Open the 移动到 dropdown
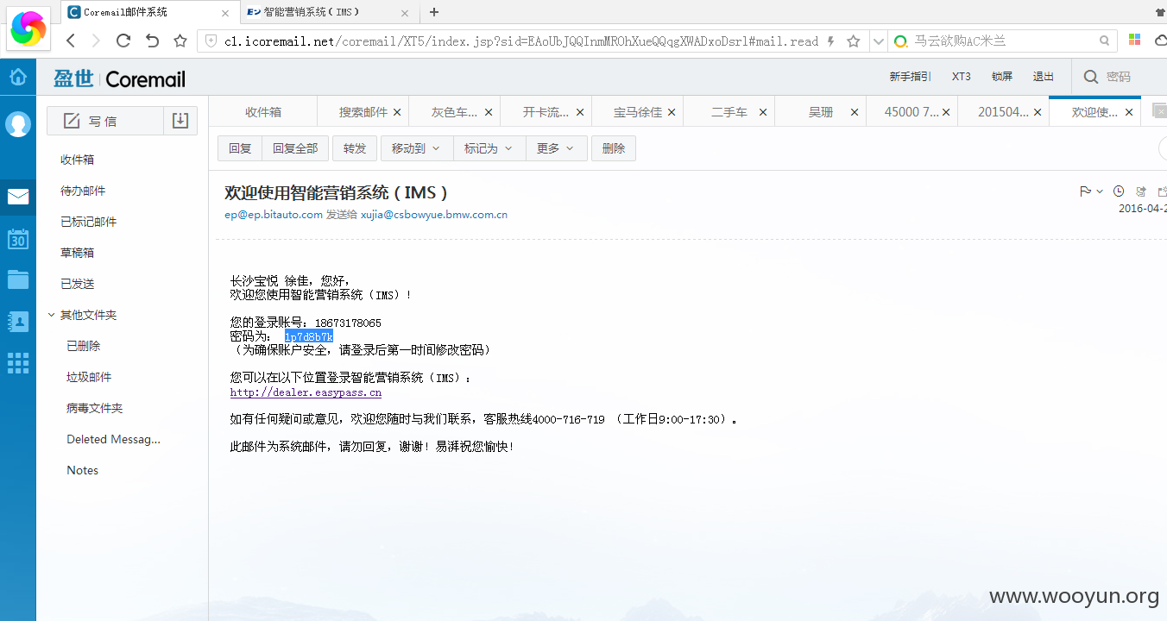 pos(417,148)
